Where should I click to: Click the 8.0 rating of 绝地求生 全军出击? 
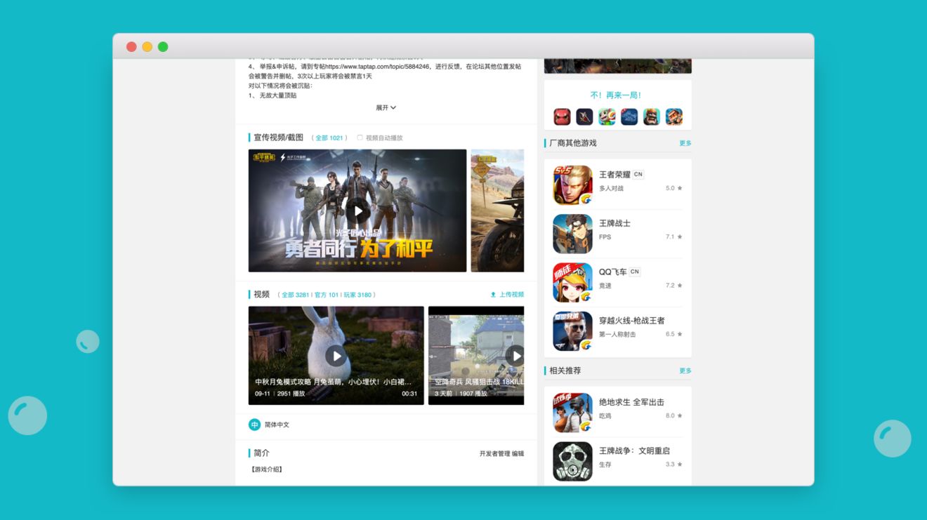673,416
